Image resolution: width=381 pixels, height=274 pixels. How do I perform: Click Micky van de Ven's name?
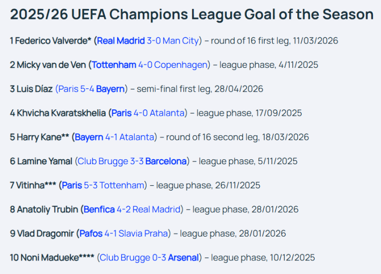point(51,65)
